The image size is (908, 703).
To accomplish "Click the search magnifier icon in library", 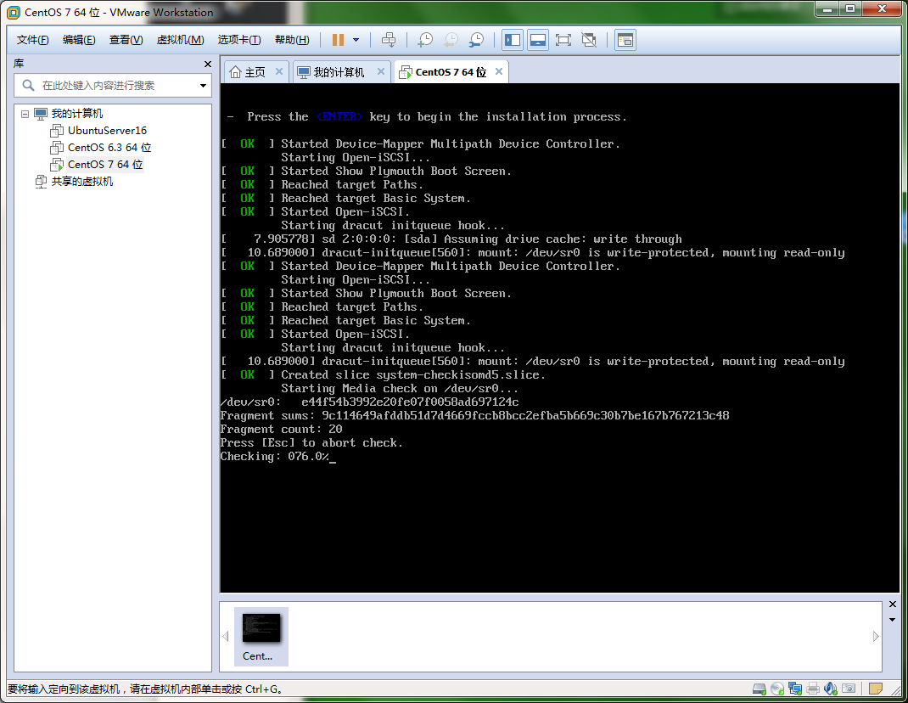I will [x=28, y=85].
